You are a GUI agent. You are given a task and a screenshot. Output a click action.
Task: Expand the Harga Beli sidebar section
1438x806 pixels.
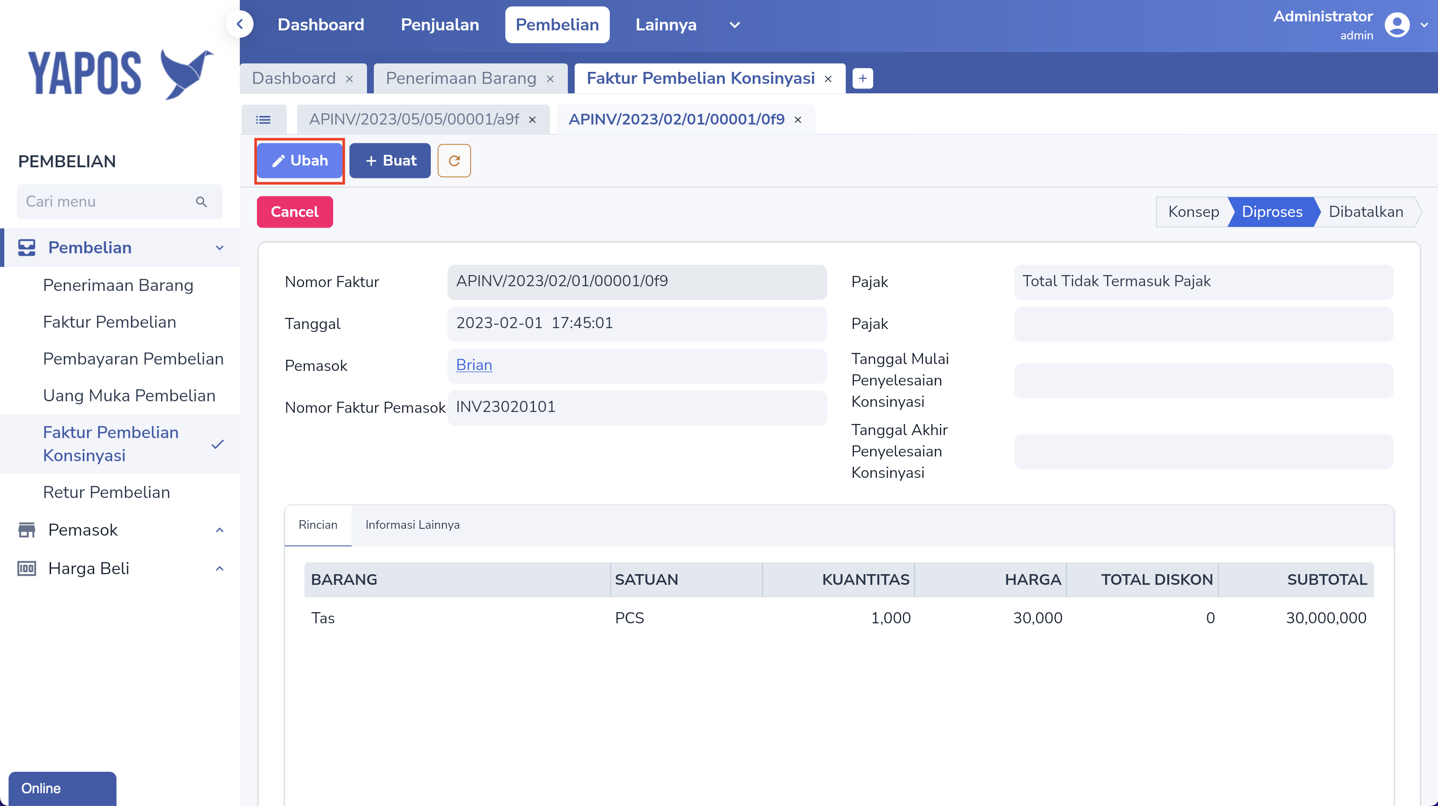(220, 569)
